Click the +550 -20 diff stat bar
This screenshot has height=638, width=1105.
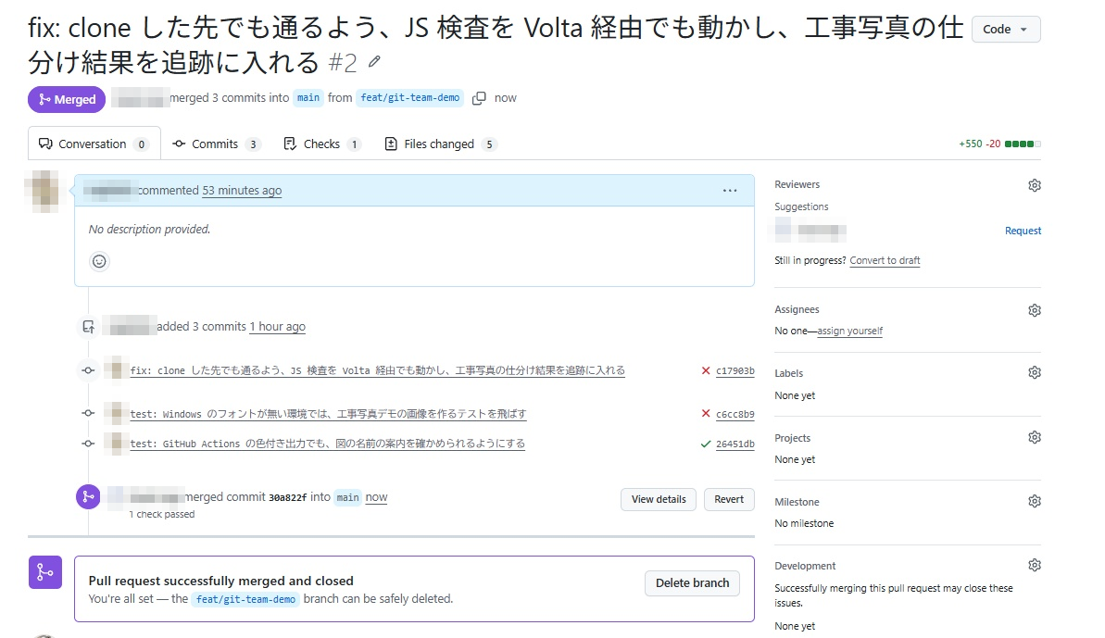tap(999, 144)
